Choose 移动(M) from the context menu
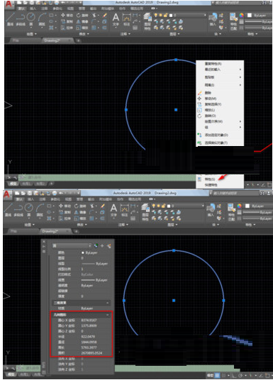Image resolution: width=273 pixels, height=380 pixels. [x=220, y=99]
